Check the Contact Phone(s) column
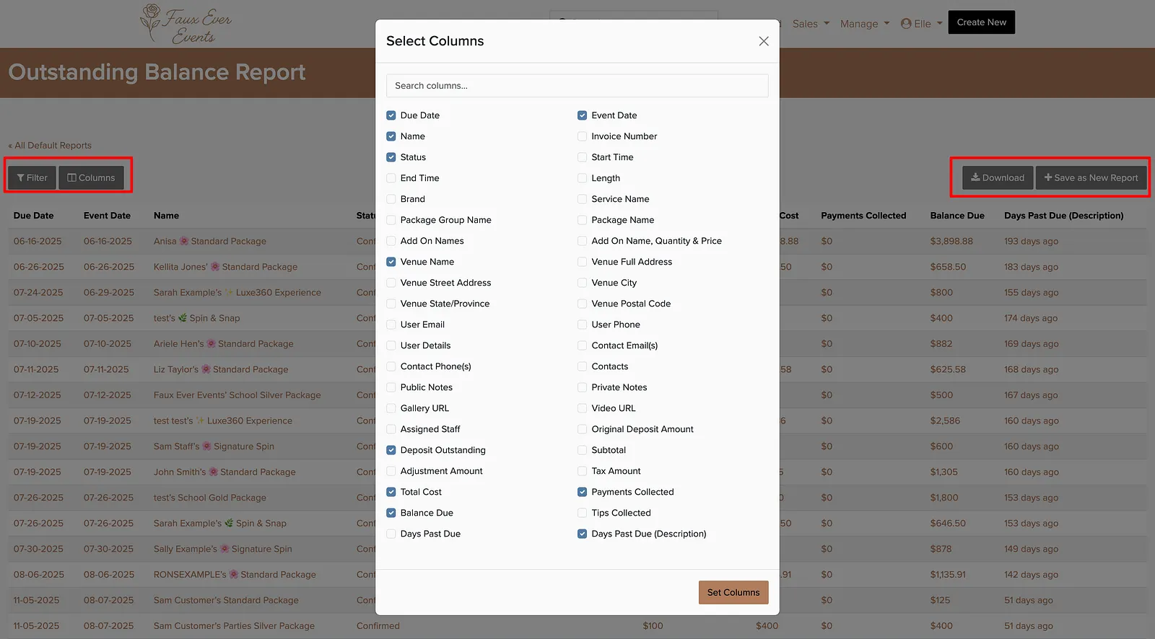The width and height of the screenshot is (1155, 639). coord(391,366)
